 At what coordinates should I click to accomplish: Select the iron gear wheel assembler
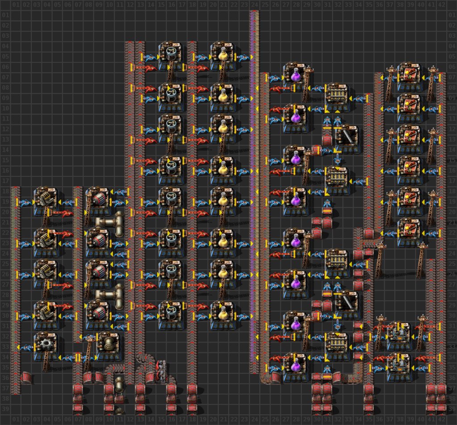(x=46, y=347)
